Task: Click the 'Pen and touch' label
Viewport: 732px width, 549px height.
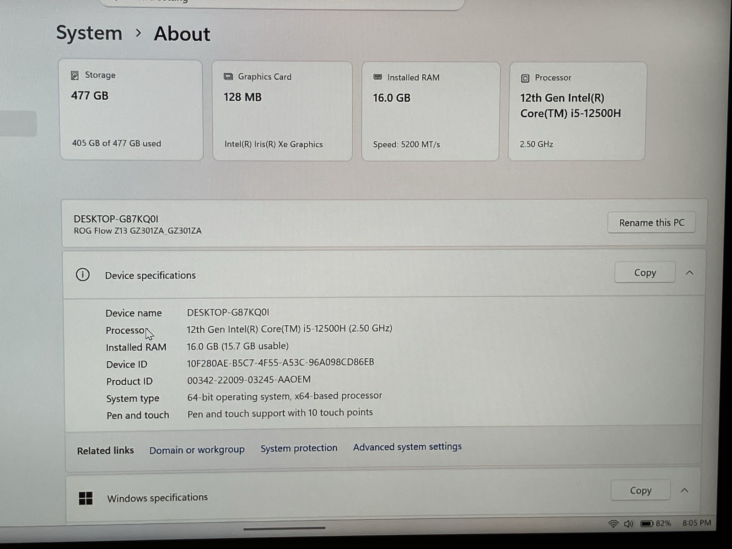Action: click(138, 415)
